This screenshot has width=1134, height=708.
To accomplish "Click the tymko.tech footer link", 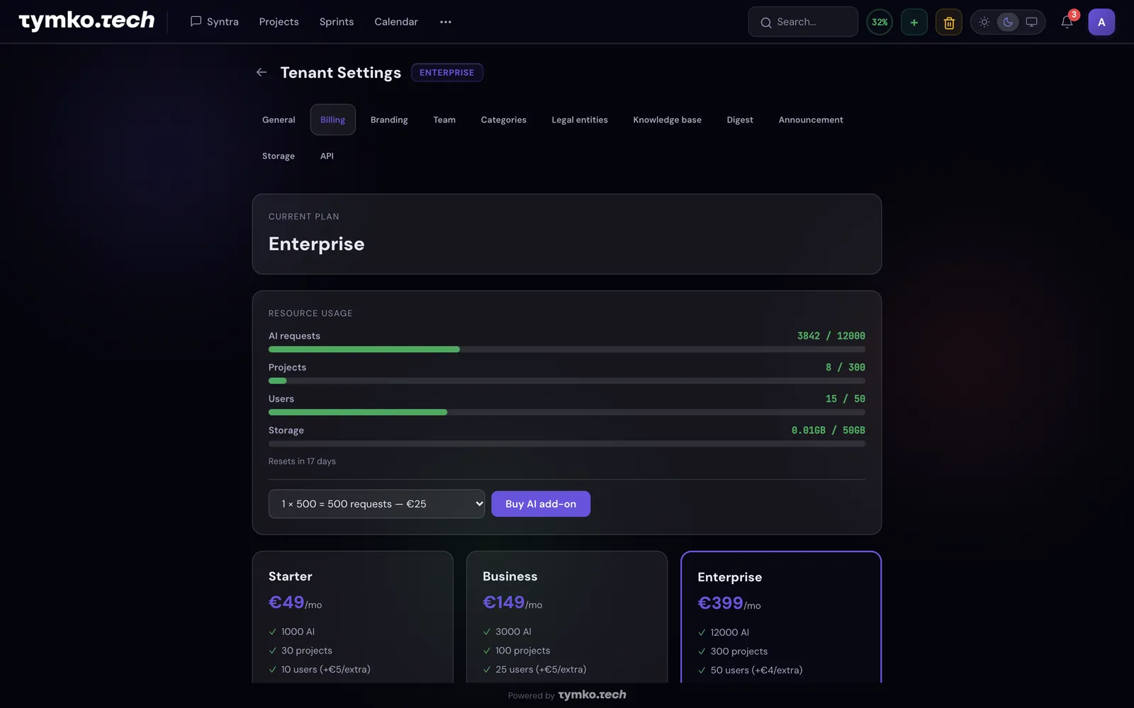I will point(592,695).
